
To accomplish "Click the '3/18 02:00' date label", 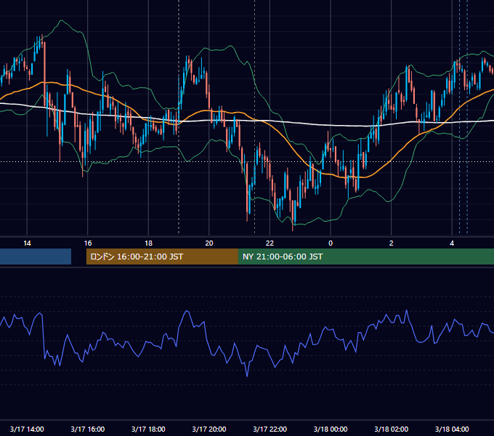I will pyautogui.click(x=392, y=429).
